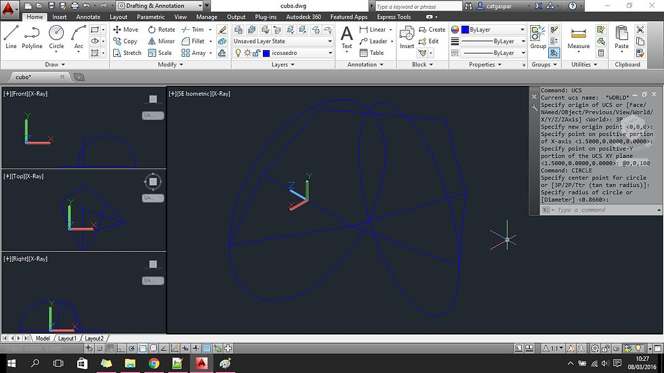Open the Insert block tool
The height and width of the screenshot is (373, 664).
(407, 37)
